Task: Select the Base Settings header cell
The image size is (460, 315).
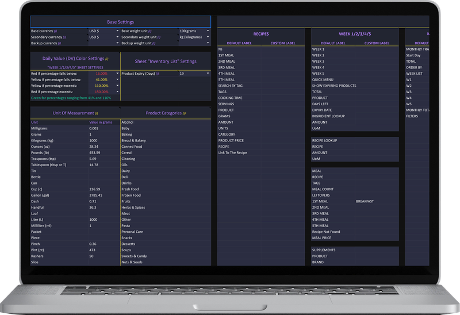Action: [x=120, y=22]
